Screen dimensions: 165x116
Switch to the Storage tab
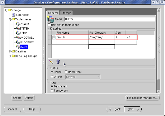tap(66, 13)
